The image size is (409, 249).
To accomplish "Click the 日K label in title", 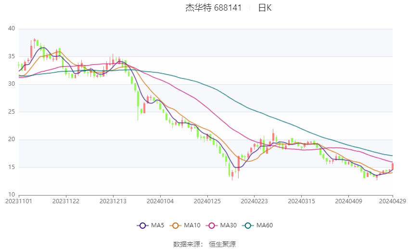I will (x=265, y=8).
